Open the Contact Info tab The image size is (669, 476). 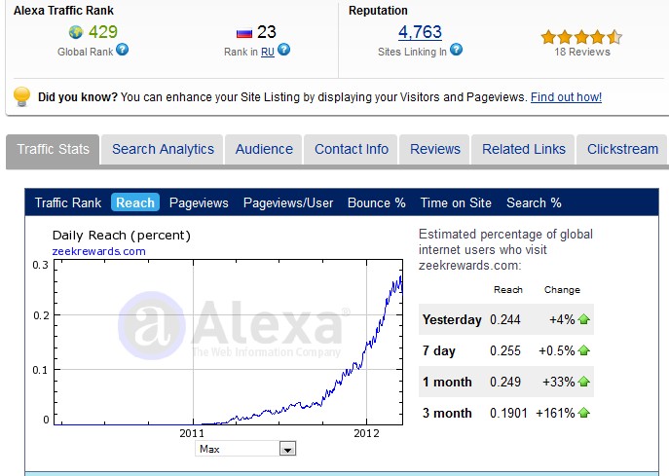(x=352, y=149)
